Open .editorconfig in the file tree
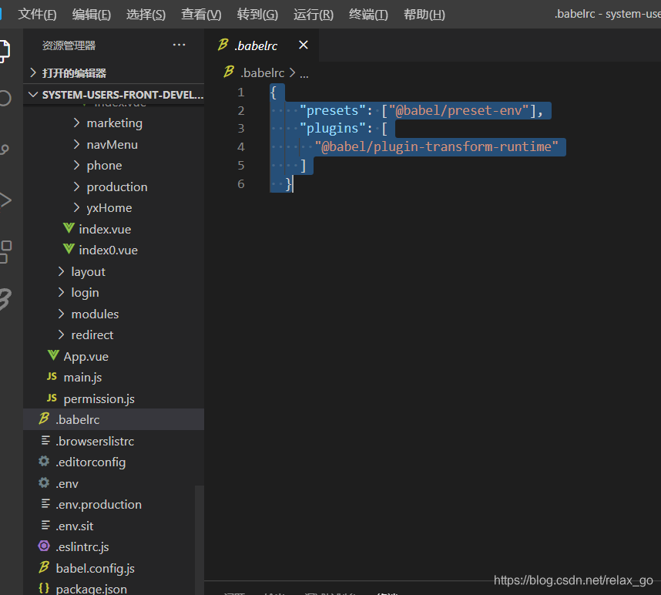 [x=91, y=462]
